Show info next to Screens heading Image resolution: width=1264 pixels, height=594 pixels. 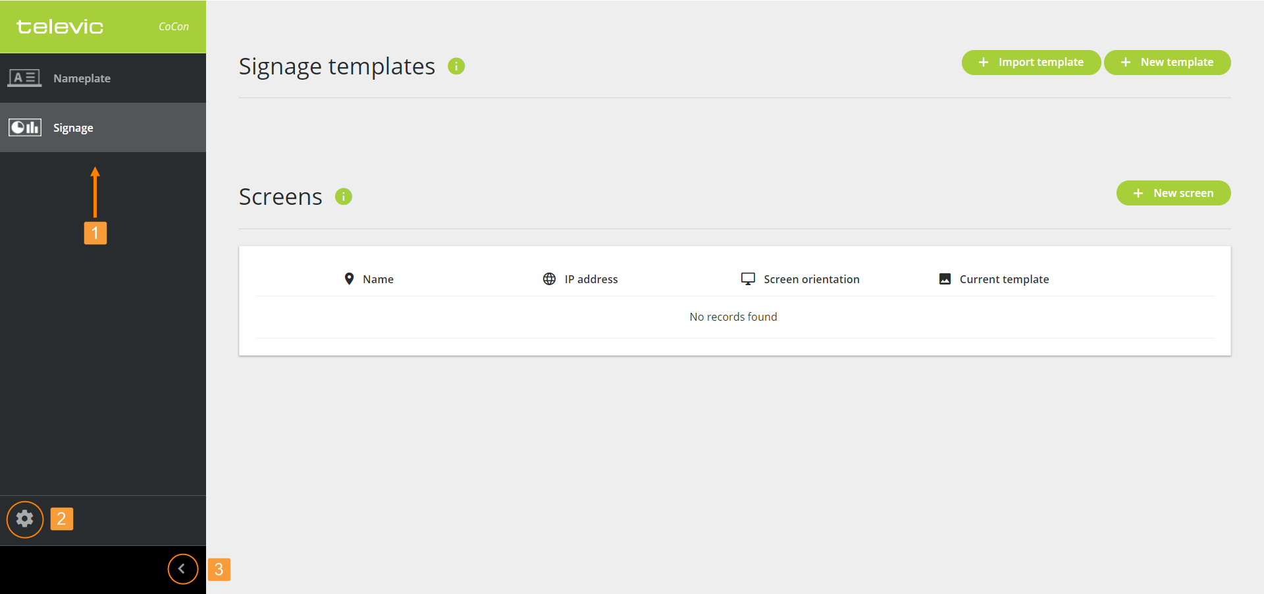[x=344, y=197]
